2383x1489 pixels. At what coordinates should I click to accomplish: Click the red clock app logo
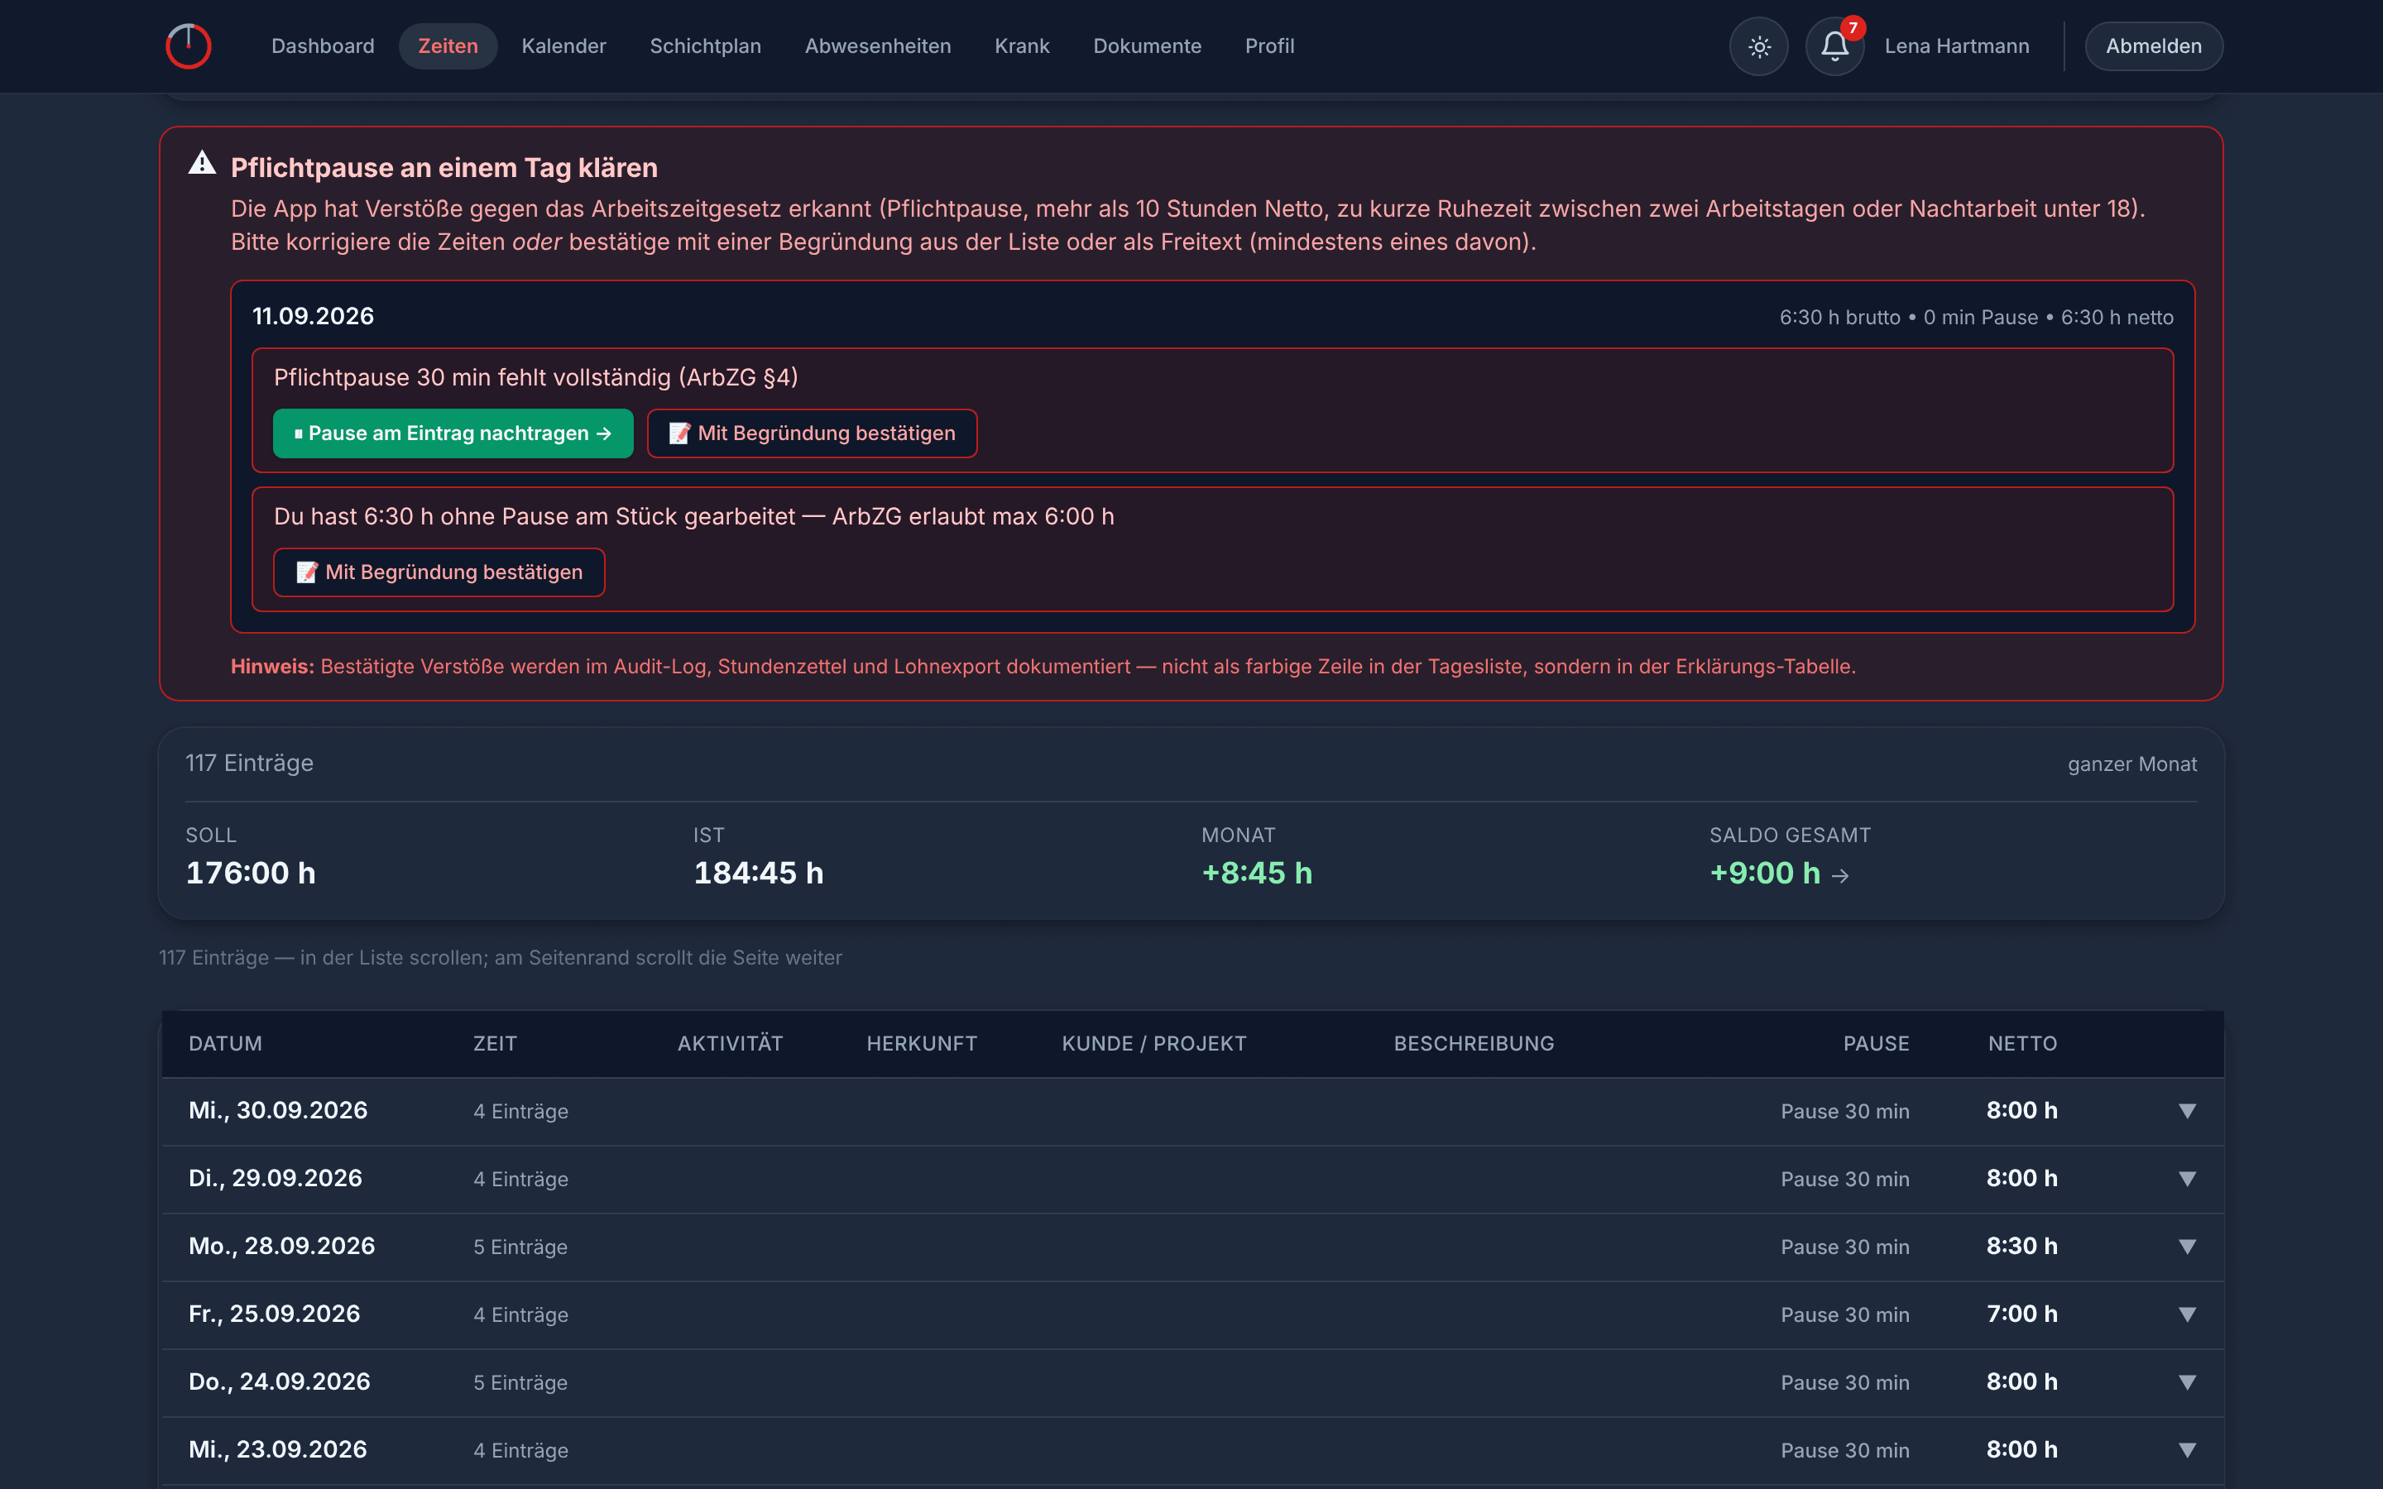click(x=188, y=46)
